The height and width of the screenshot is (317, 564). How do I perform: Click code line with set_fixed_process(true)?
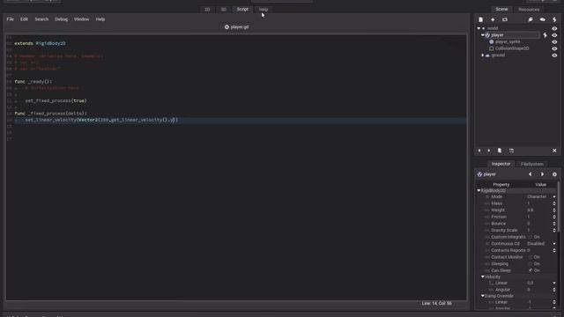(x=56, y=101)
